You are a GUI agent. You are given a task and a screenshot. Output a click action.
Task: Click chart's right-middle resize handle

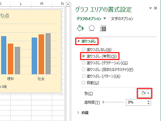coord(61,51)
